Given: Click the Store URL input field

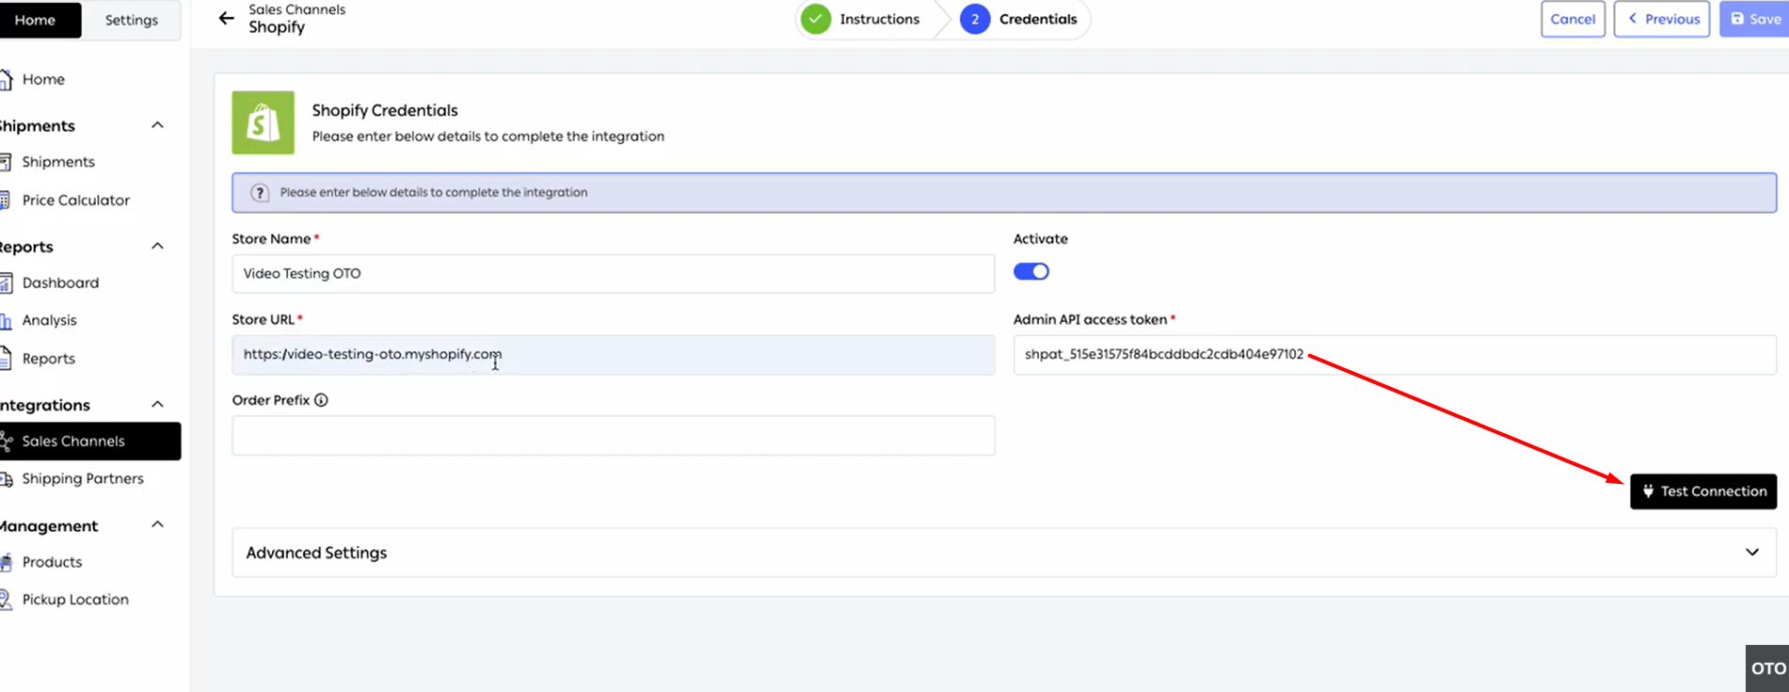Looking at the screenshot, I should coord(614,355).
